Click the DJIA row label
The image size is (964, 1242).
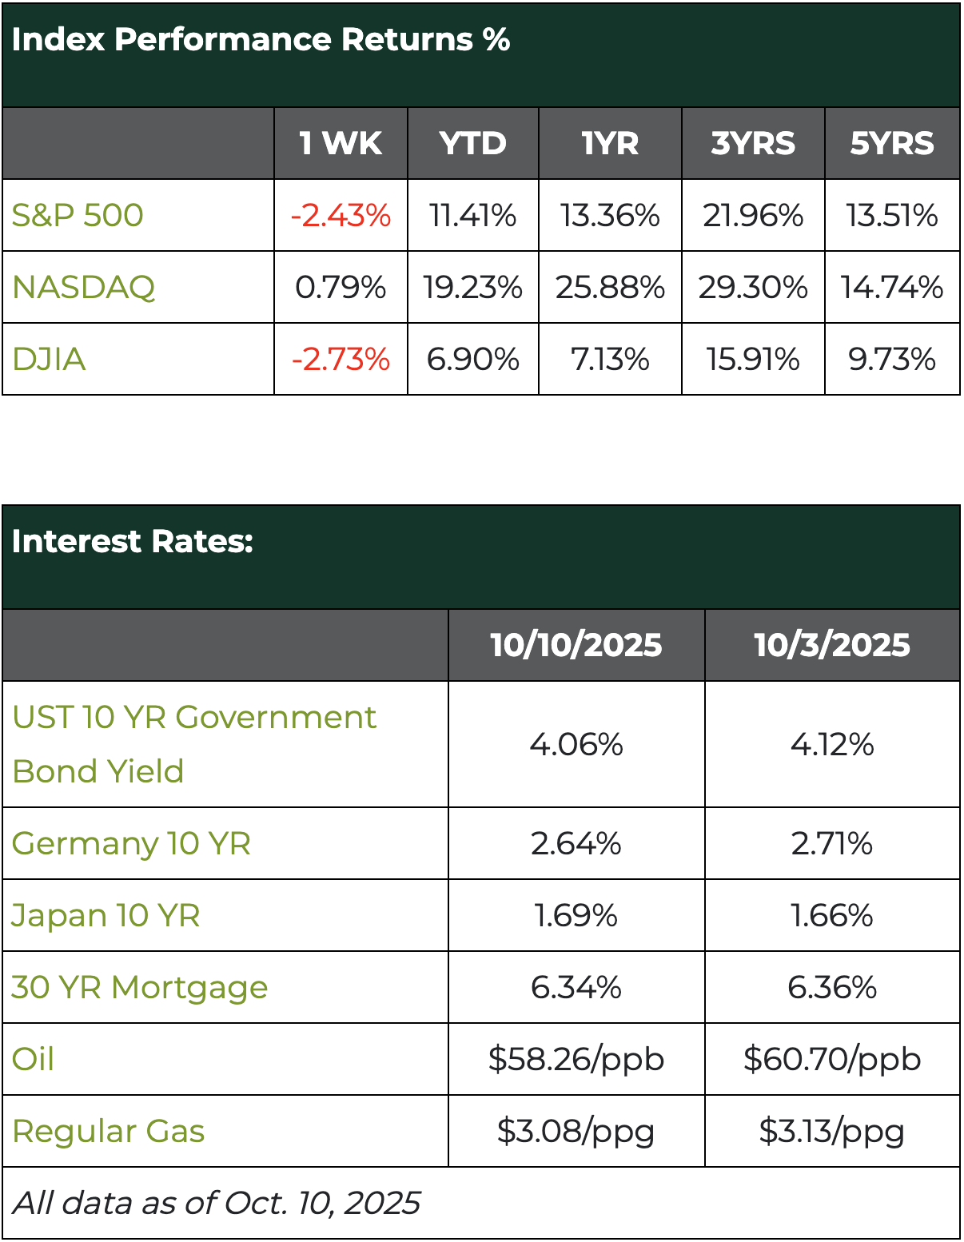[49, 359]
